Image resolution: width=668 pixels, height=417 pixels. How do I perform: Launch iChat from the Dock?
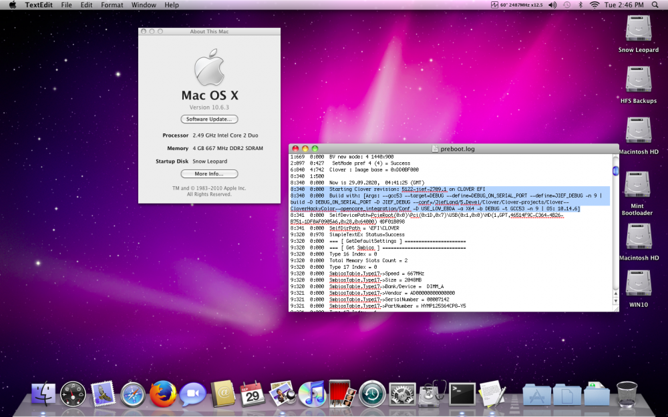point(192,394)
